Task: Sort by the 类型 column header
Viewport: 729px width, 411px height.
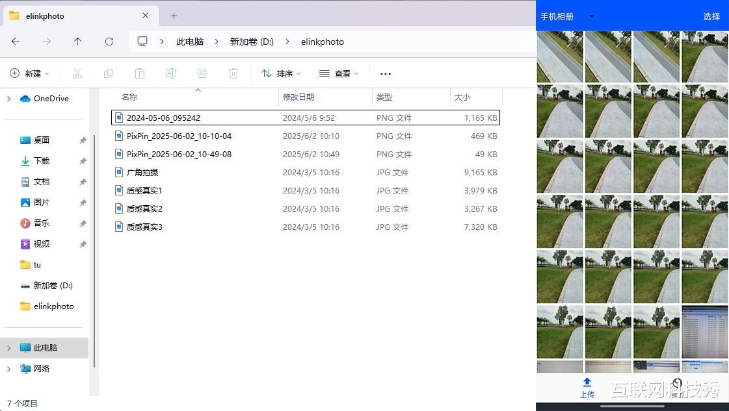Action: [384, 97]
